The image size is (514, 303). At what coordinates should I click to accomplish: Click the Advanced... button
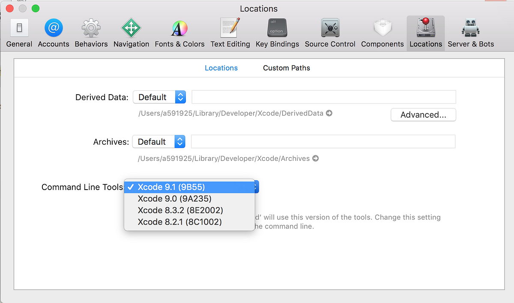(x=423, y=115)
